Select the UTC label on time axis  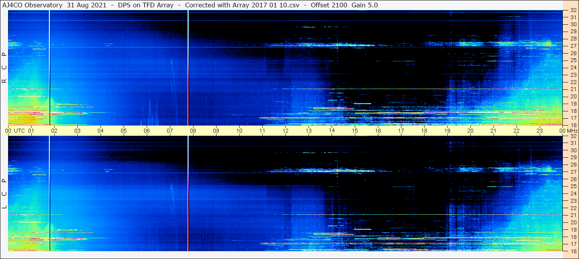point(20,131)
